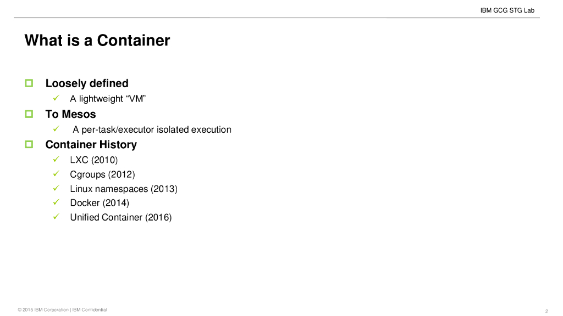
Task: Click the Linux namespaces (2013) line
Action: [x=124, y=189]
